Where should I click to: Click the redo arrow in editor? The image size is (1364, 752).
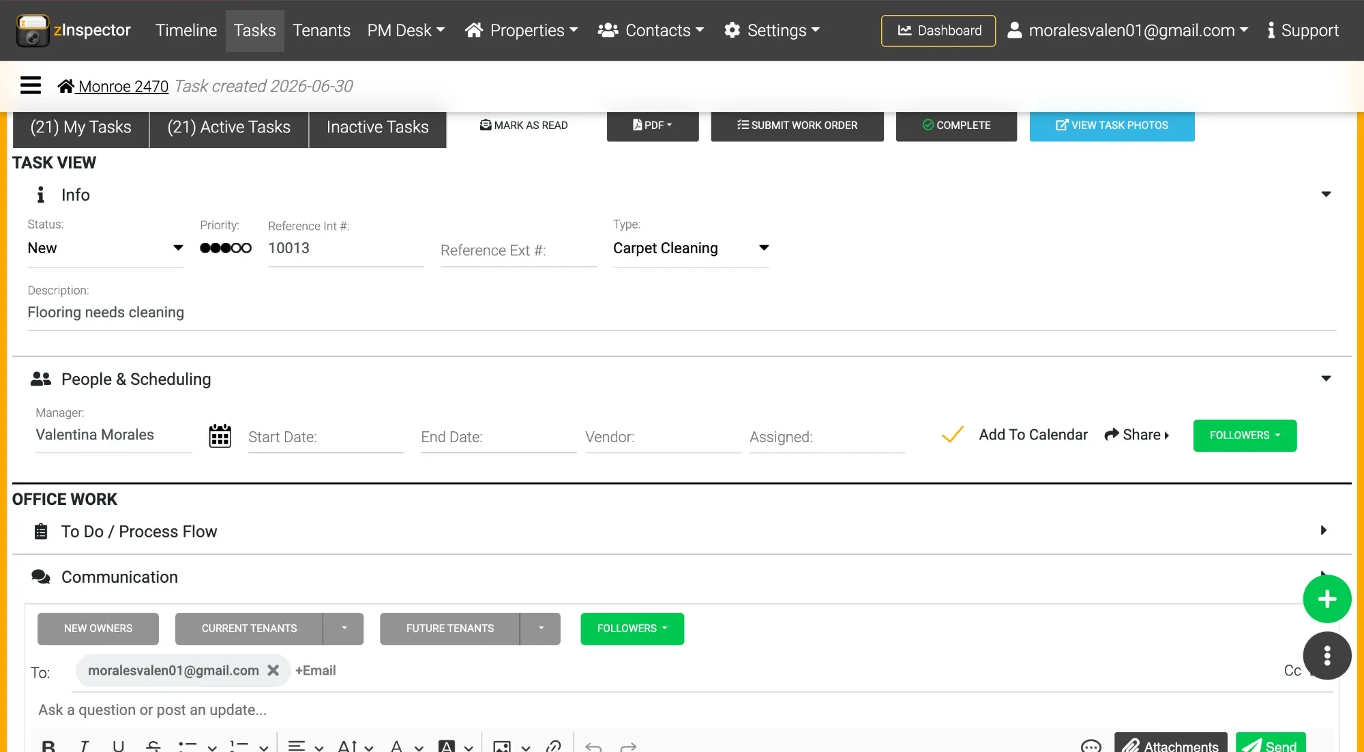(x=628, y=747)
